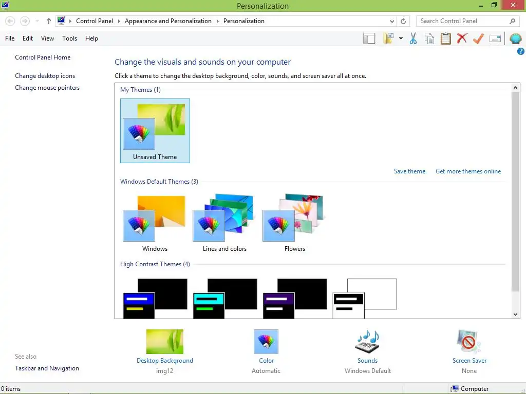The height and width of the screenshot is (394, 526).
Task: Expand the chevron after Appearance and Personalization
Action: 217,21
